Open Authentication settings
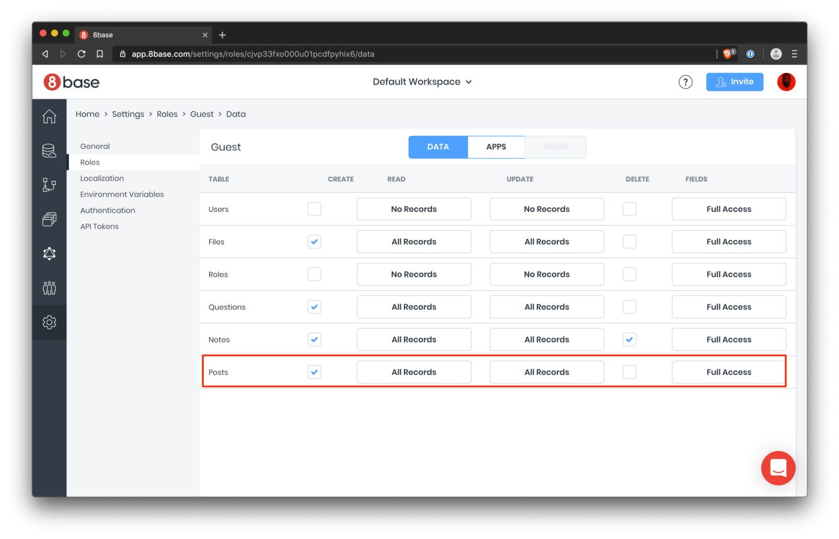The height and width of the screenshot is (539, 839). click(108, 210)
